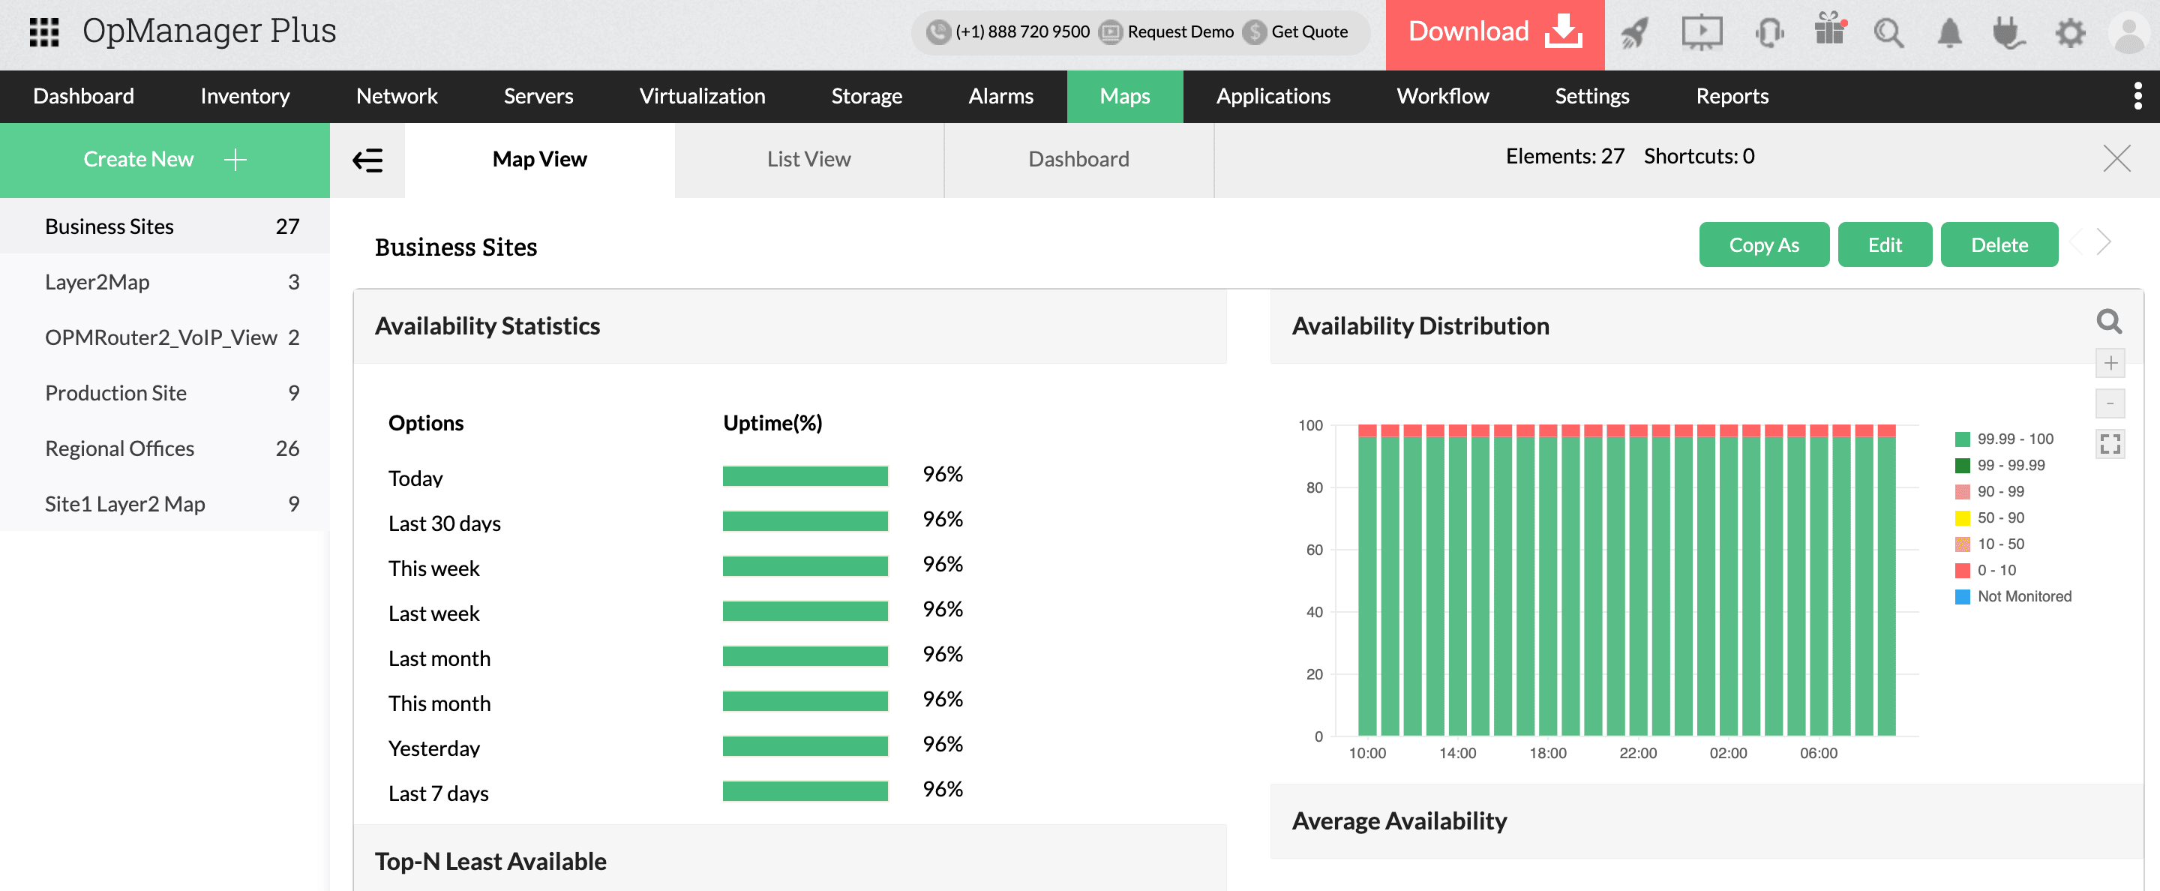Open the Storage menu
This screenshot has width=2160, height=891.
[866, 97]
